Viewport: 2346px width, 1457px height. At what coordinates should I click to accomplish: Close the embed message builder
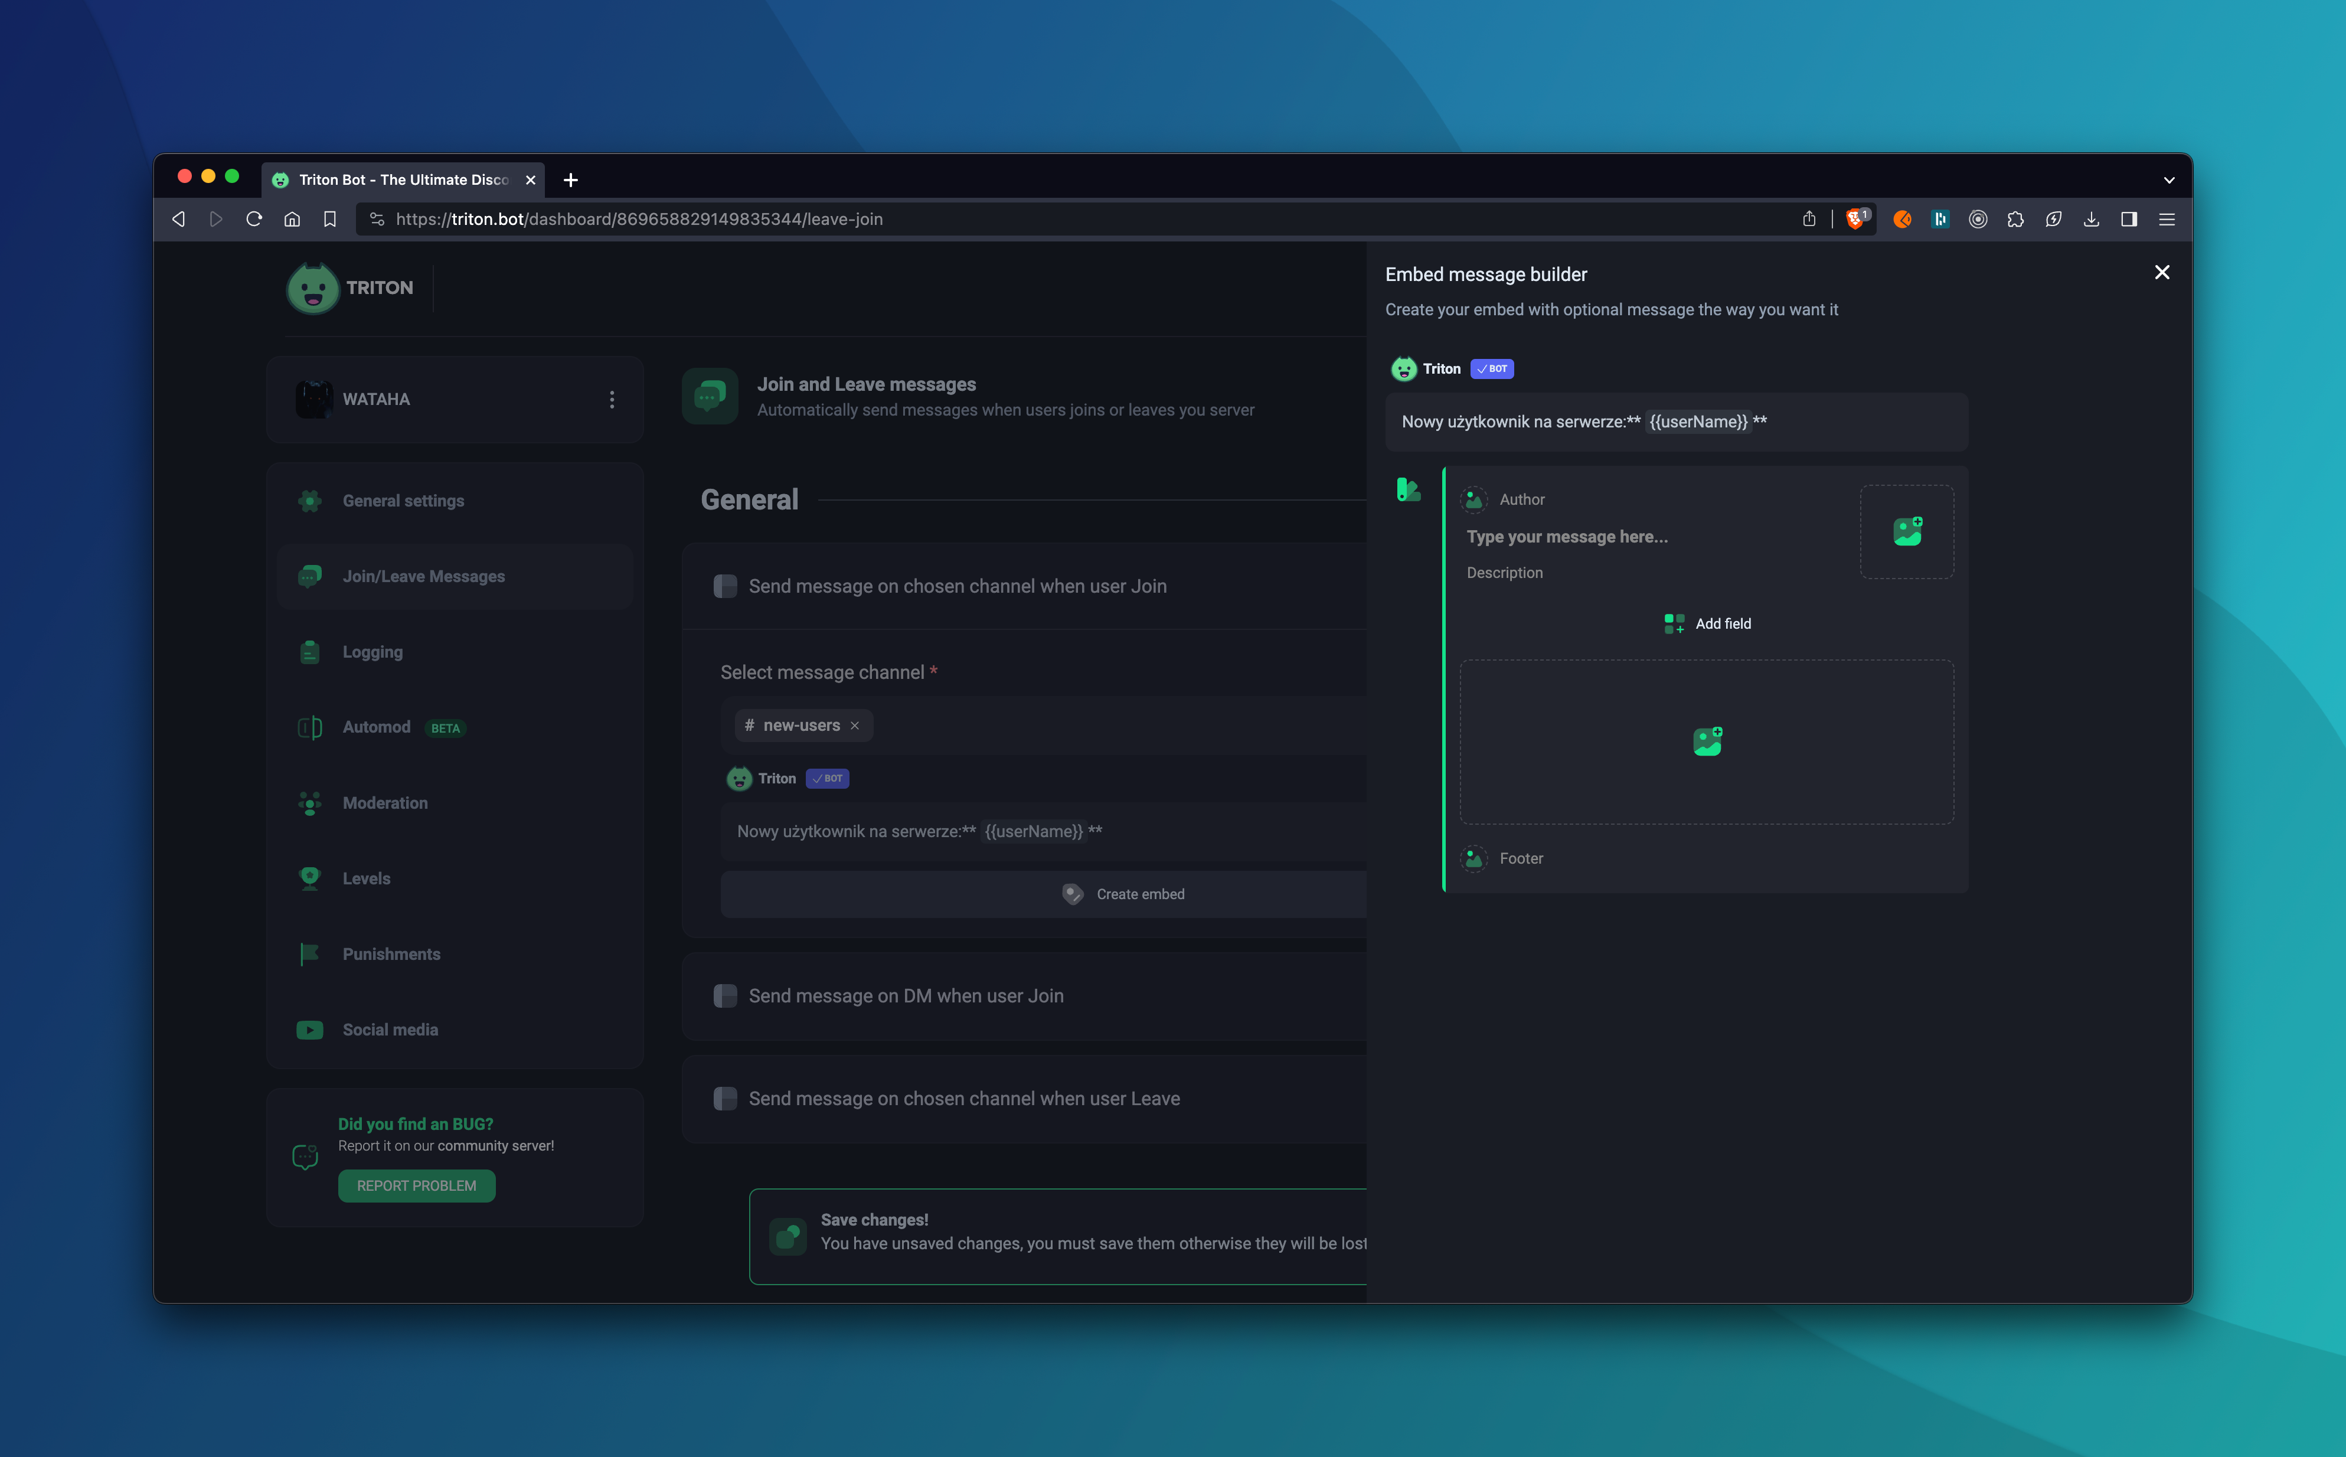[2161, 273]
